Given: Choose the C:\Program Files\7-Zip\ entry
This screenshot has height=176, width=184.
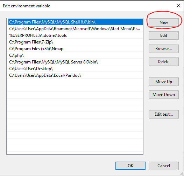Looking at the screenshot, I should click(76, 42).
